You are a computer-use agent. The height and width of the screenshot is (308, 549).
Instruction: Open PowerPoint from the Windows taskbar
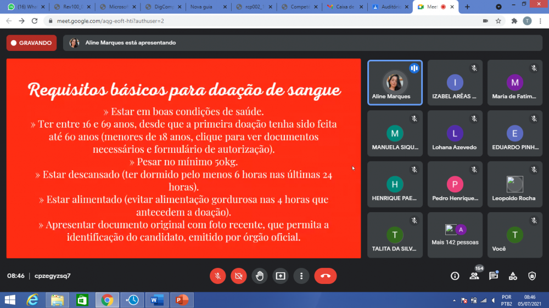[181, 300]
